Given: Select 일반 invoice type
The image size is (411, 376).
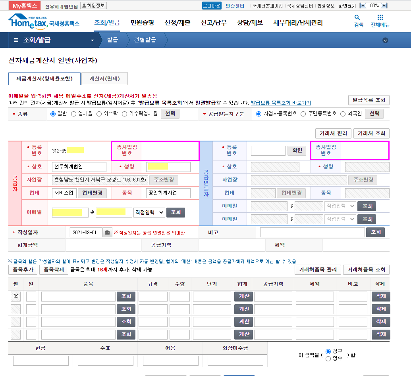Looking at the screenshot, I should 53,114.
